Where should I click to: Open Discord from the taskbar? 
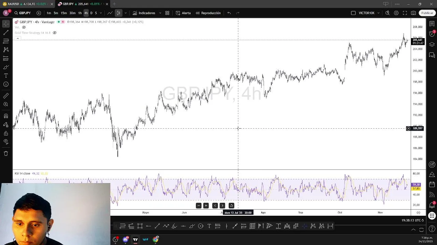(x=125, y=240)
